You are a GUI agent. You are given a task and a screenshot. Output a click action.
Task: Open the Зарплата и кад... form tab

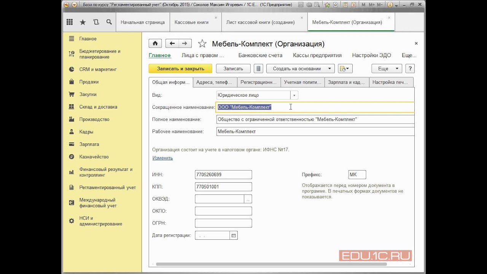pos(347,82)
